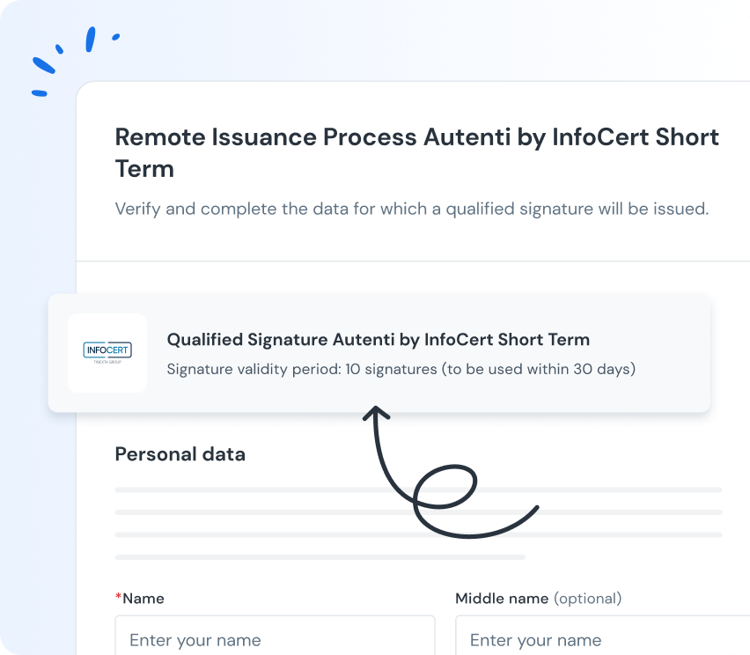Click the Middle name field label
Image resolution: width=750 pixels, height=655 pixels.
pos(502,599)
